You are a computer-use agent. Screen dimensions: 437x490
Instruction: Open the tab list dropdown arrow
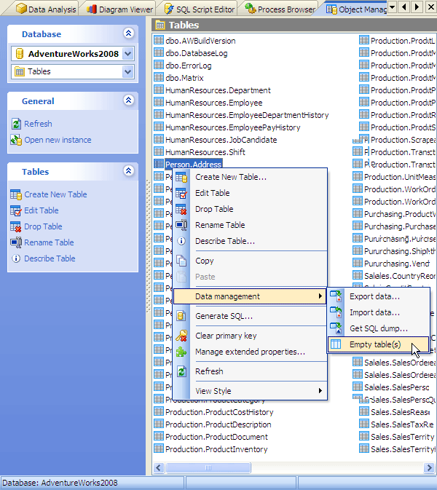coord(393,7)
